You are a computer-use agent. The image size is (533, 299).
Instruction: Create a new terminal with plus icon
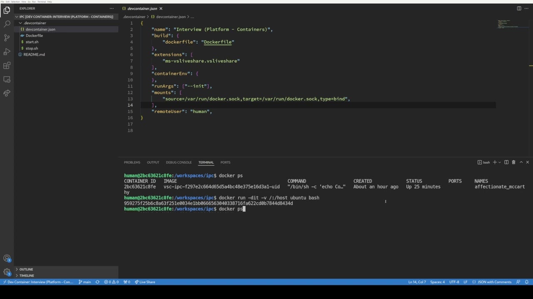point(495,162)
